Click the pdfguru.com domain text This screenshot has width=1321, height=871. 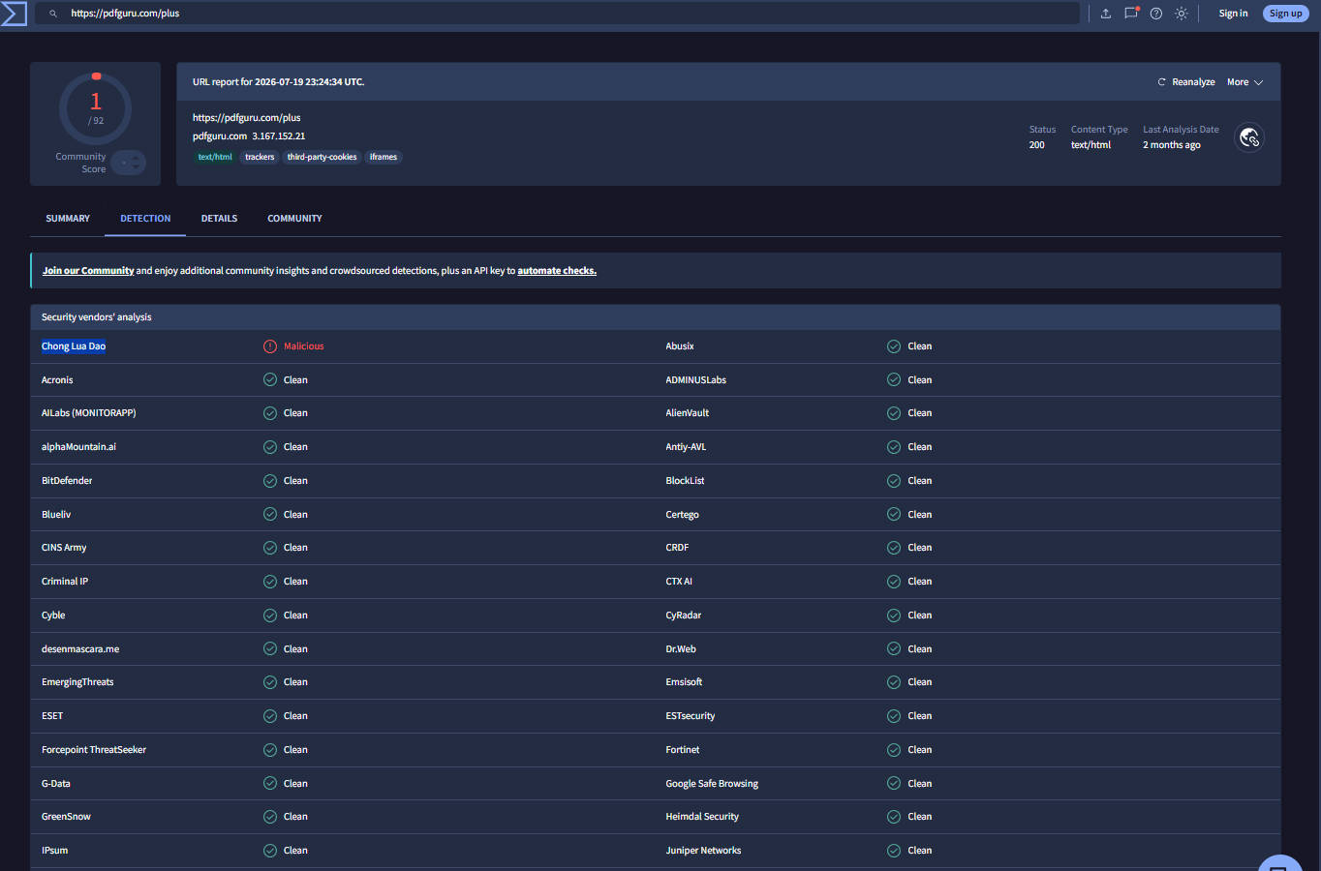(220, 136)
